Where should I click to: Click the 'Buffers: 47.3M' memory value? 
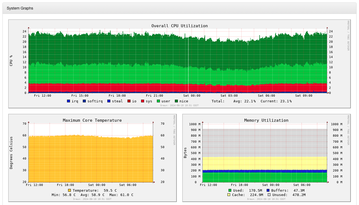pyautogui.click(x=288, y=190)
